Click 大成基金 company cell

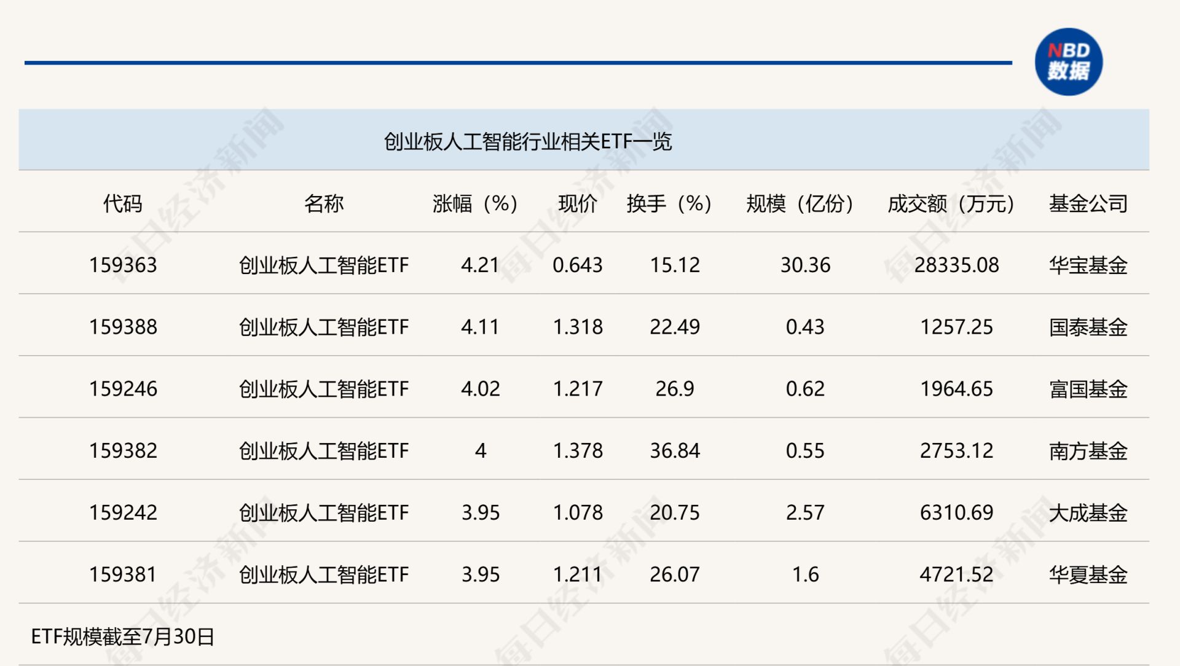[1088, 512]
